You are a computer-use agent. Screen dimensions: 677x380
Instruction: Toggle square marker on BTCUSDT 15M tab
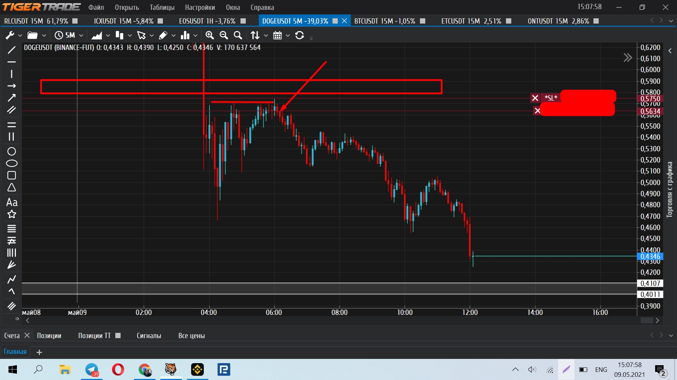click(422, 21)
